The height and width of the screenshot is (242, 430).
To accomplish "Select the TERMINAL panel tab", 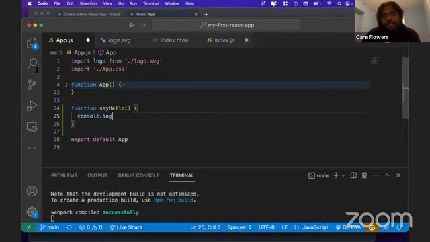I will (181, 175).
